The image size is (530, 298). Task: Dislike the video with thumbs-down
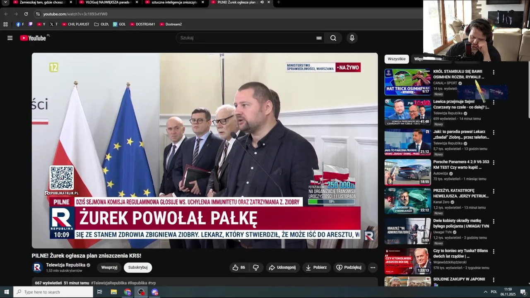pyautogui.click(x=256, y=267)
